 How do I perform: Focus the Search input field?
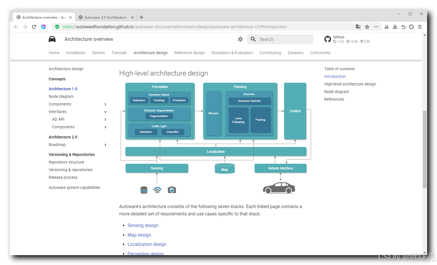(280, 39)
